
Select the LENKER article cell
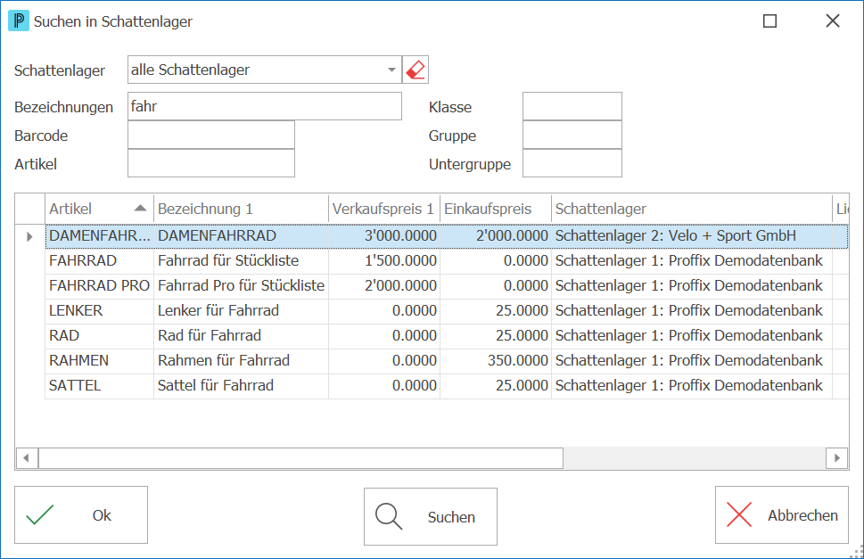pyautogui.click(x=99, y=310)
